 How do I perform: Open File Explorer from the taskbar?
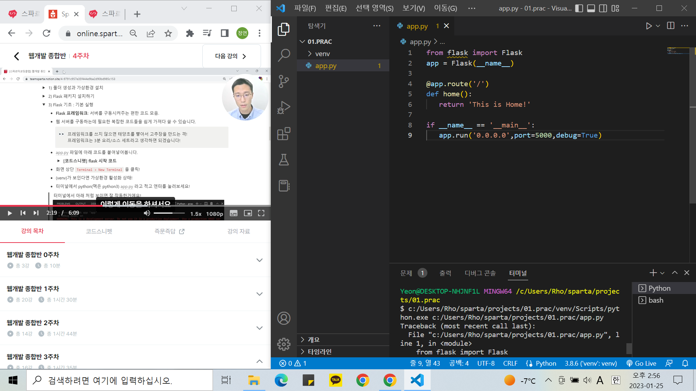(x=254, y=380)
